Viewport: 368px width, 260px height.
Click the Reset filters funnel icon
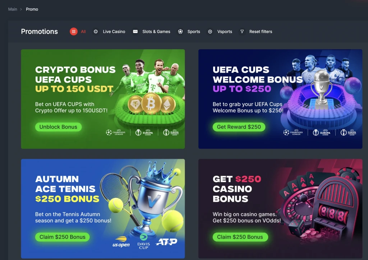point(242,31)
